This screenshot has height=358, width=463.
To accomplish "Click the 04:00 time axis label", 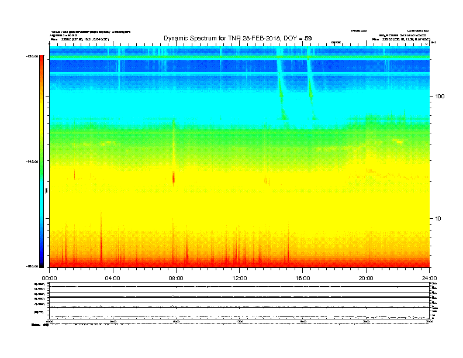I will (x=113, y=278).
